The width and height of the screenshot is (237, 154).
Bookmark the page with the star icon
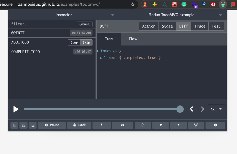(x=133, y=4)
